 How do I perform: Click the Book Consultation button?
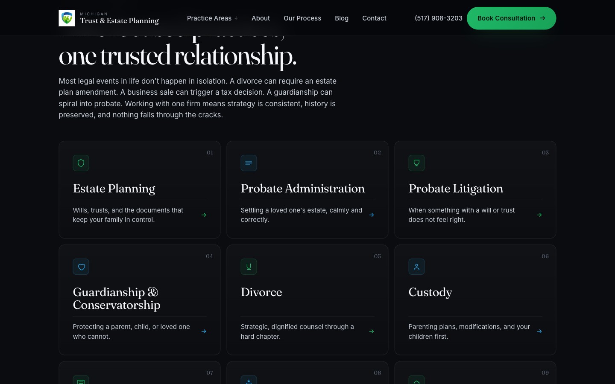pos(511,18)
